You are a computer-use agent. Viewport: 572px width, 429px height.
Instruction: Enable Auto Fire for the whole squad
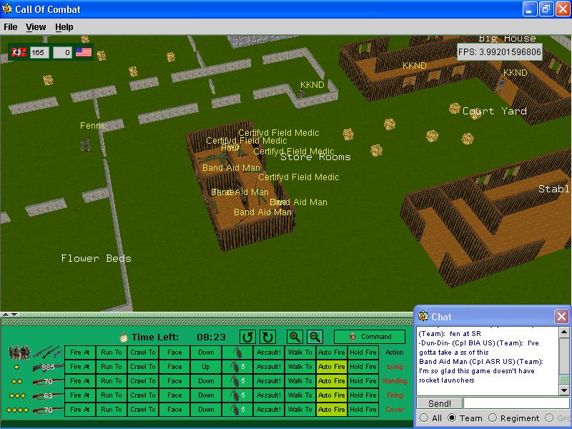pyautogui.click(x=332, y=352)
